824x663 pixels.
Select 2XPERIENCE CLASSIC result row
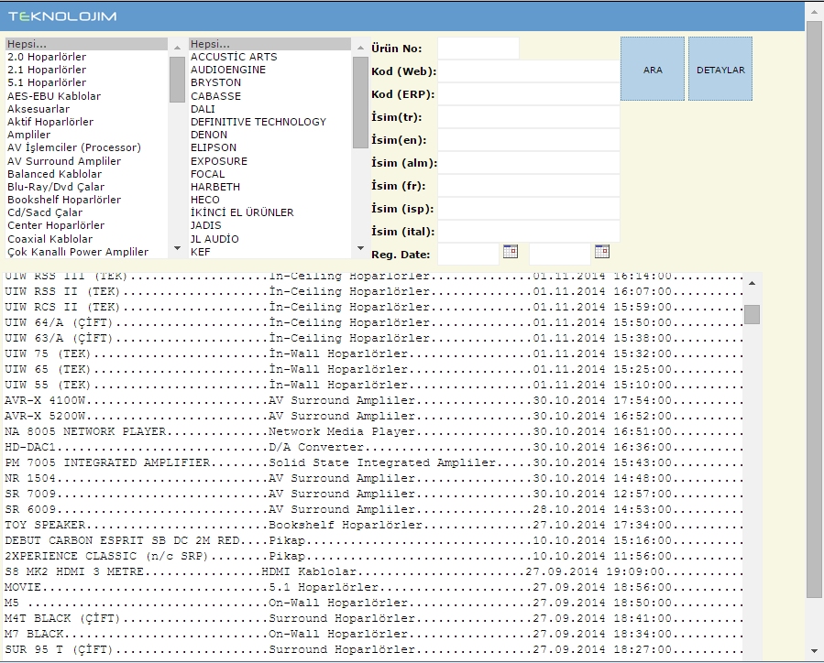373,556
